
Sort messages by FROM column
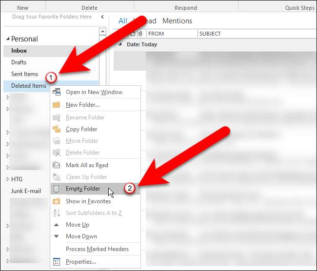point(156,34)
